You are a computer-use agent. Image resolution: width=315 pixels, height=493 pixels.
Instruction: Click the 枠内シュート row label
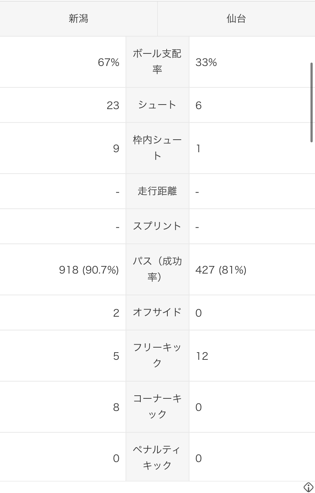click(x=157, y=148)
